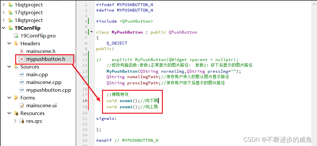Select the Forms folder label
The height and width of the screenshot is (146, 317).
coord(28,98)
